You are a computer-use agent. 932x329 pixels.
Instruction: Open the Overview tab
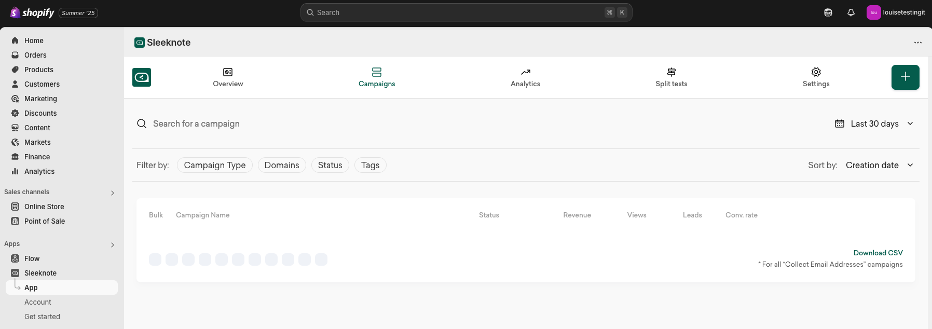coord(228,77)
